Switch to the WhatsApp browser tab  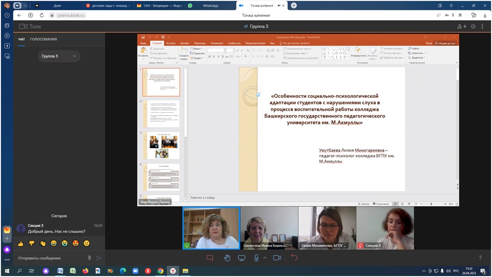click(209, 5)
